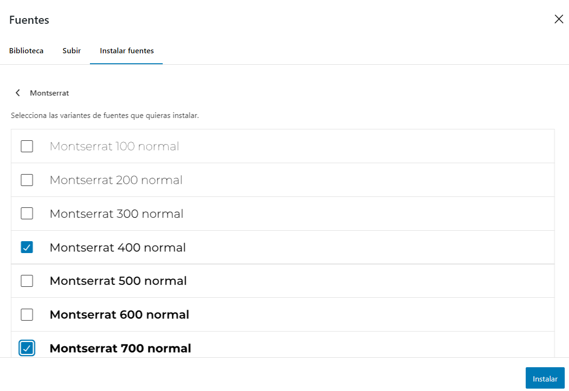569x391 pixels.
Task: Enable the Montserrat 200 normal variant checkbox
Action: click(27, 180)
